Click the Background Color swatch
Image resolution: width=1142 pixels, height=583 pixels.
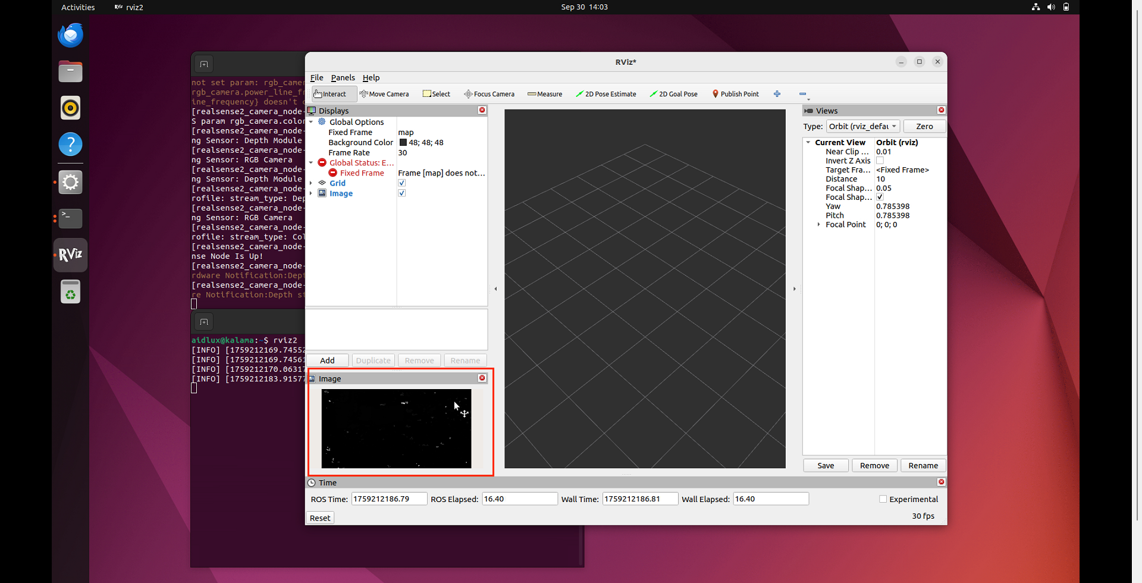coord(403,143)
